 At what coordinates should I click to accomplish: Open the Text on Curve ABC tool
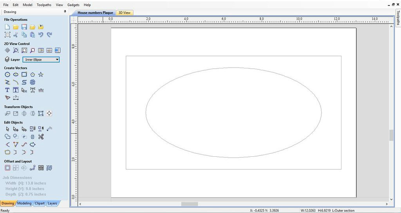[x=41, y=90]
